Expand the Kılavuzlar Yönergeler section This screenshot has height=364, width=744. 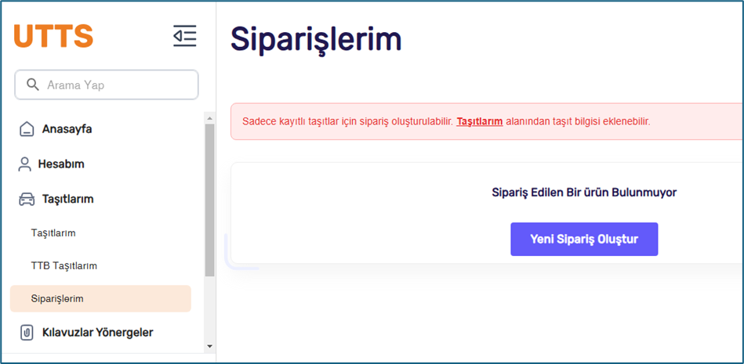coord(97,333)
